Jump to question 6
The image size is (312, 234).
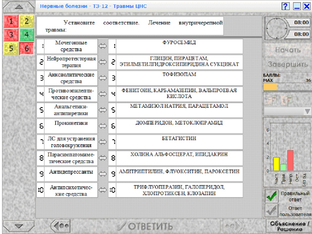tap(27, 48)
